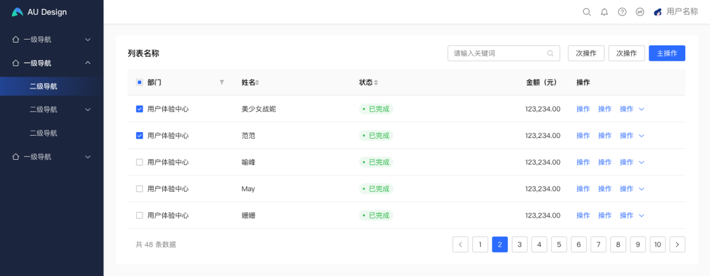The width and height of the screenshot is (710, 276).
Task: Click the filter icon in 部门 column header
Action: coord(222,83)
